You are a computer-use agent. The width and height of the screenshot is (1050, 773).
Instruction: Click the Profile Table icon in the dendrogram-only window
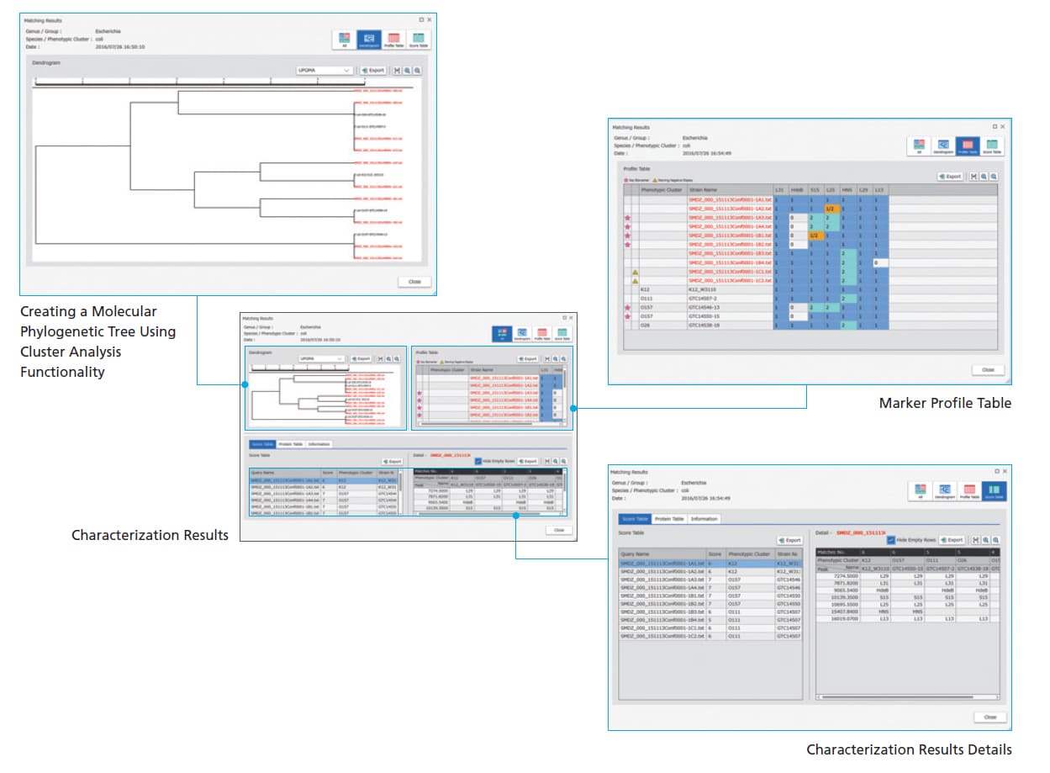[x=393, y=40]
